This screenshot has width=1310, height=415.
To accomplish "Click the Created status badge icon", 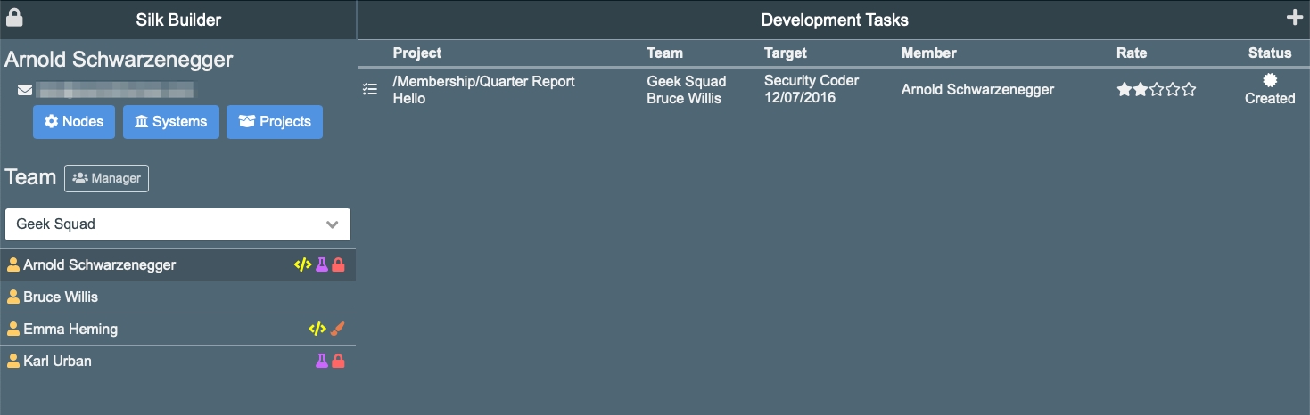I will 1270,81.
